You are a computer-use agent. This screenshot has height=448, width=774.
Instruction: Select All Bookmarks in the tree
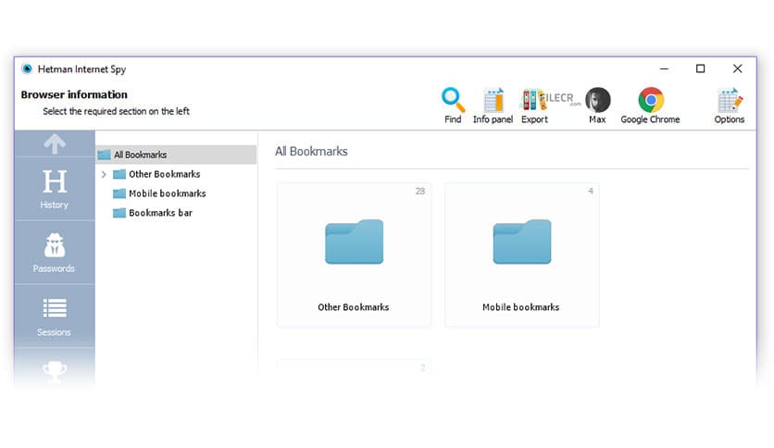coord(177,155)
